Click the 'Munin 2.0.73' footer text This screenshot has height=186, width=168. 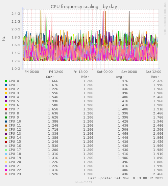(x=84, y=182)
